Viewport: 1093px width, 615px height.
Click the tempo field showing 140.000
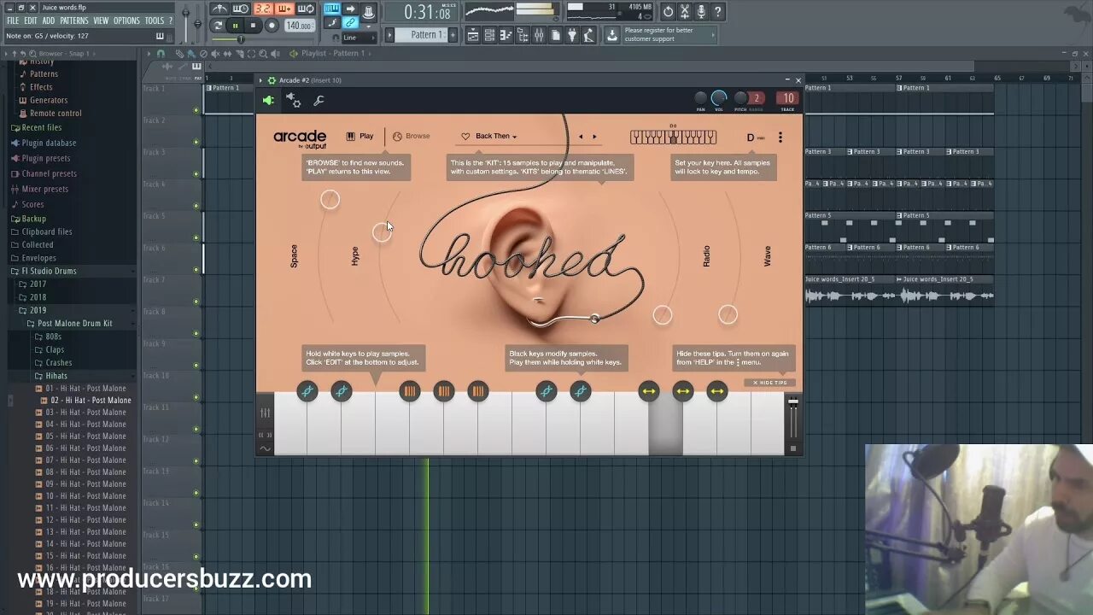(298, 26)
